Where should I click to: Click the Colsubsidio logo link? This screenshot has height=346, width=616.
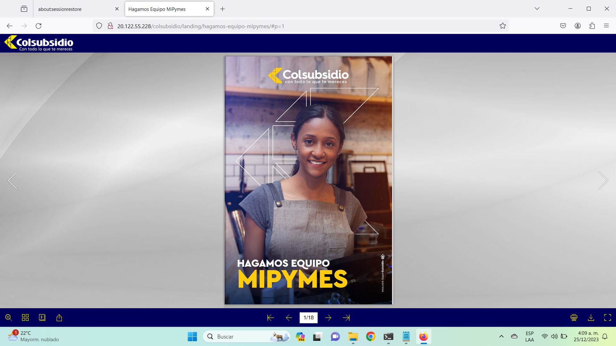tap(39, 43)
